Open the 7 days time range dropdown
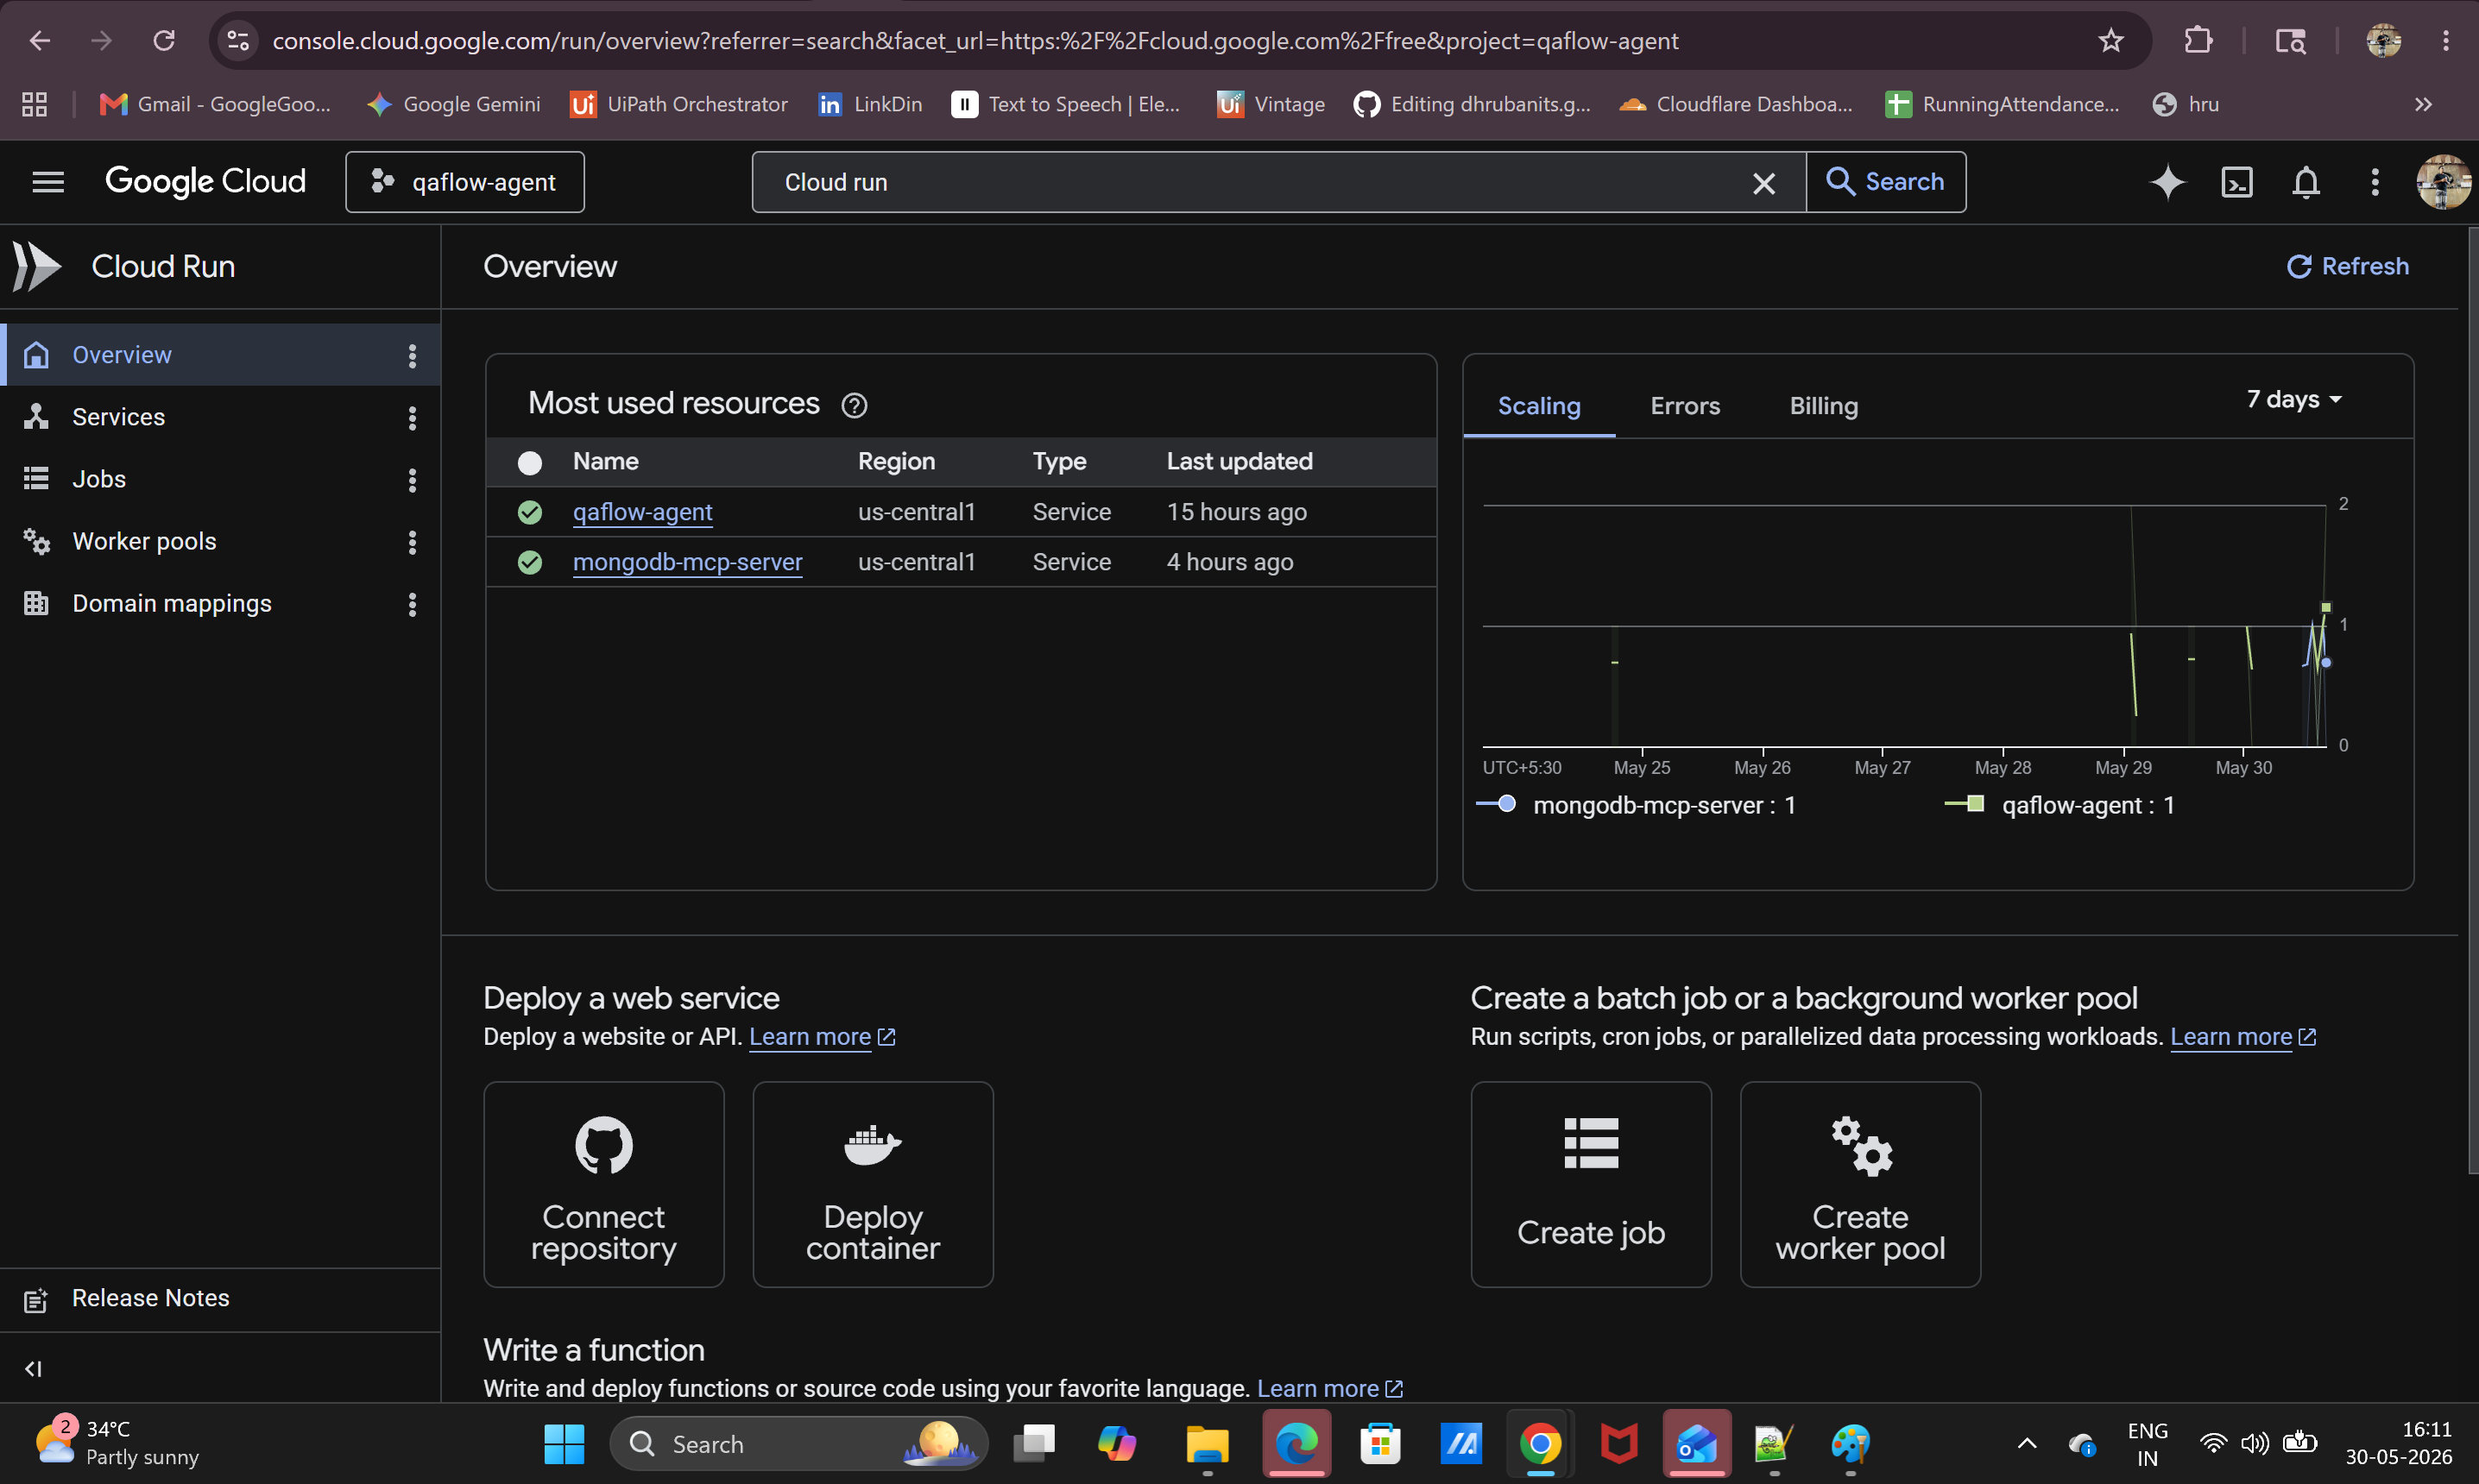 click(x=2294, y=400)
